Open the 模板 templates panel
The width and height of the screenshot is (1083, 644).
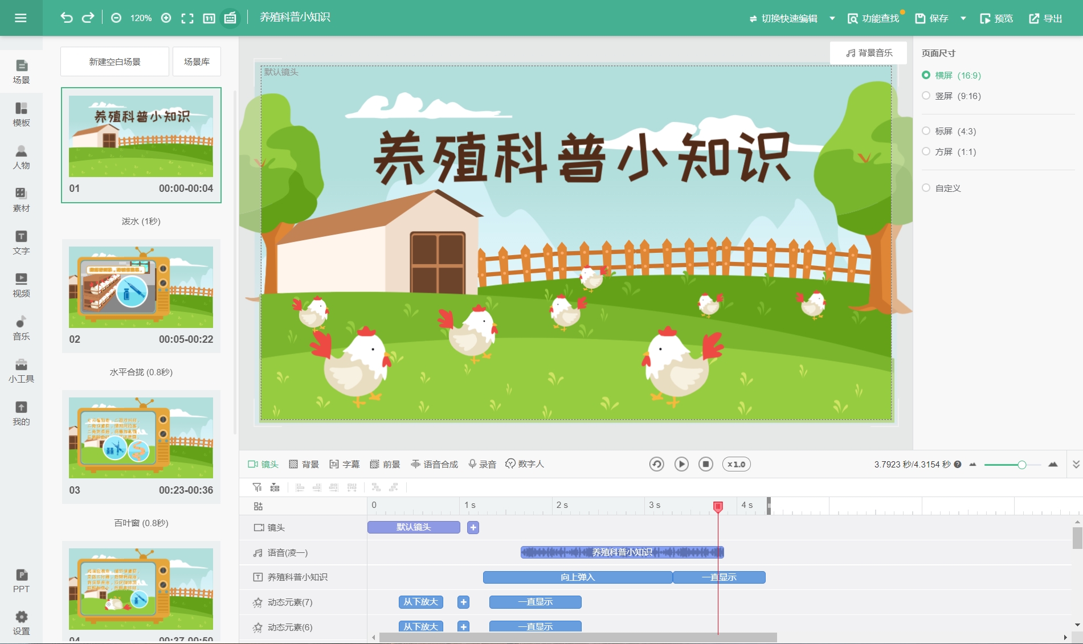pos(21,114)
